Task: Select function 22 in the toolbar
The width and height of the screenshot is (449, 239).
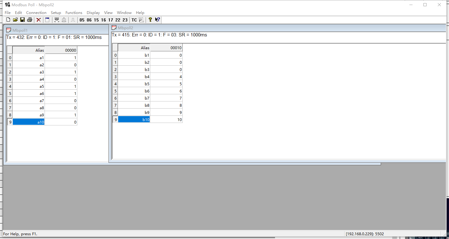Action: pos(118,20)
